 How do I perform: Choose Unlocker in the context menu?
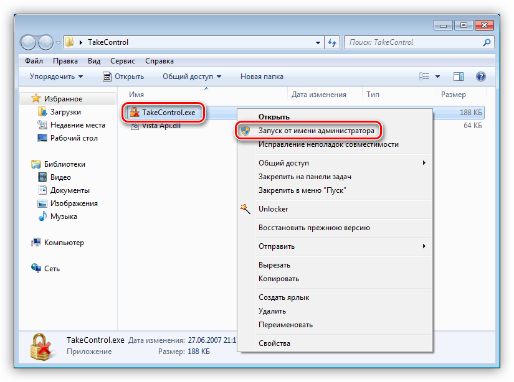[273, 209]
